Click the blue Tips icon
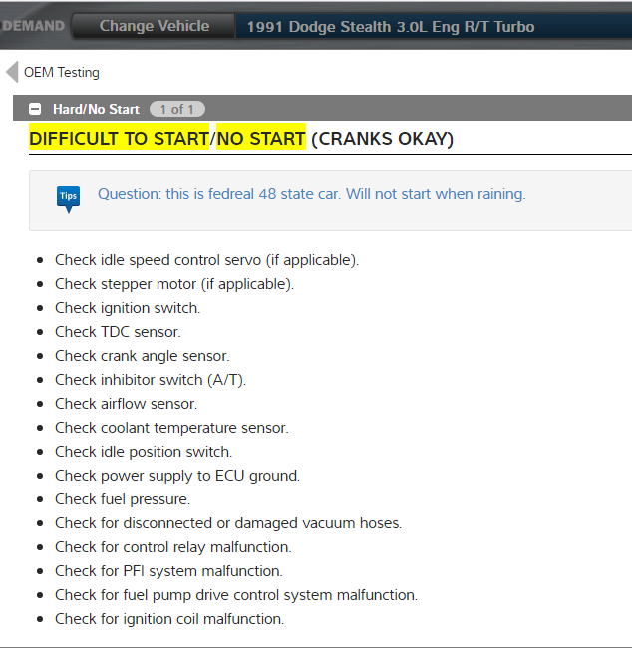This screenshot has height=648, width=632. (x=68, y=197)
